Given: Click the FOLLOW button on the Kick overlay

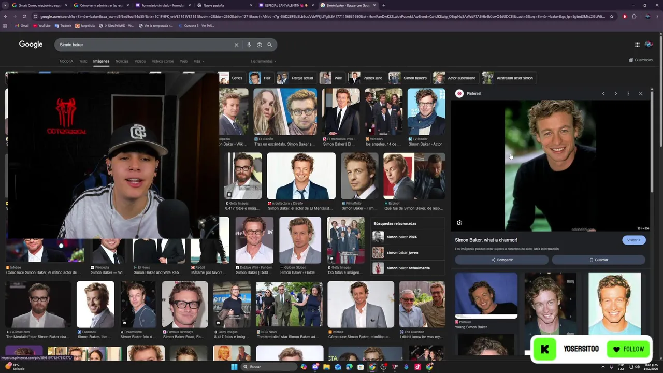Looking at the screenshot, I should (628, 349).
